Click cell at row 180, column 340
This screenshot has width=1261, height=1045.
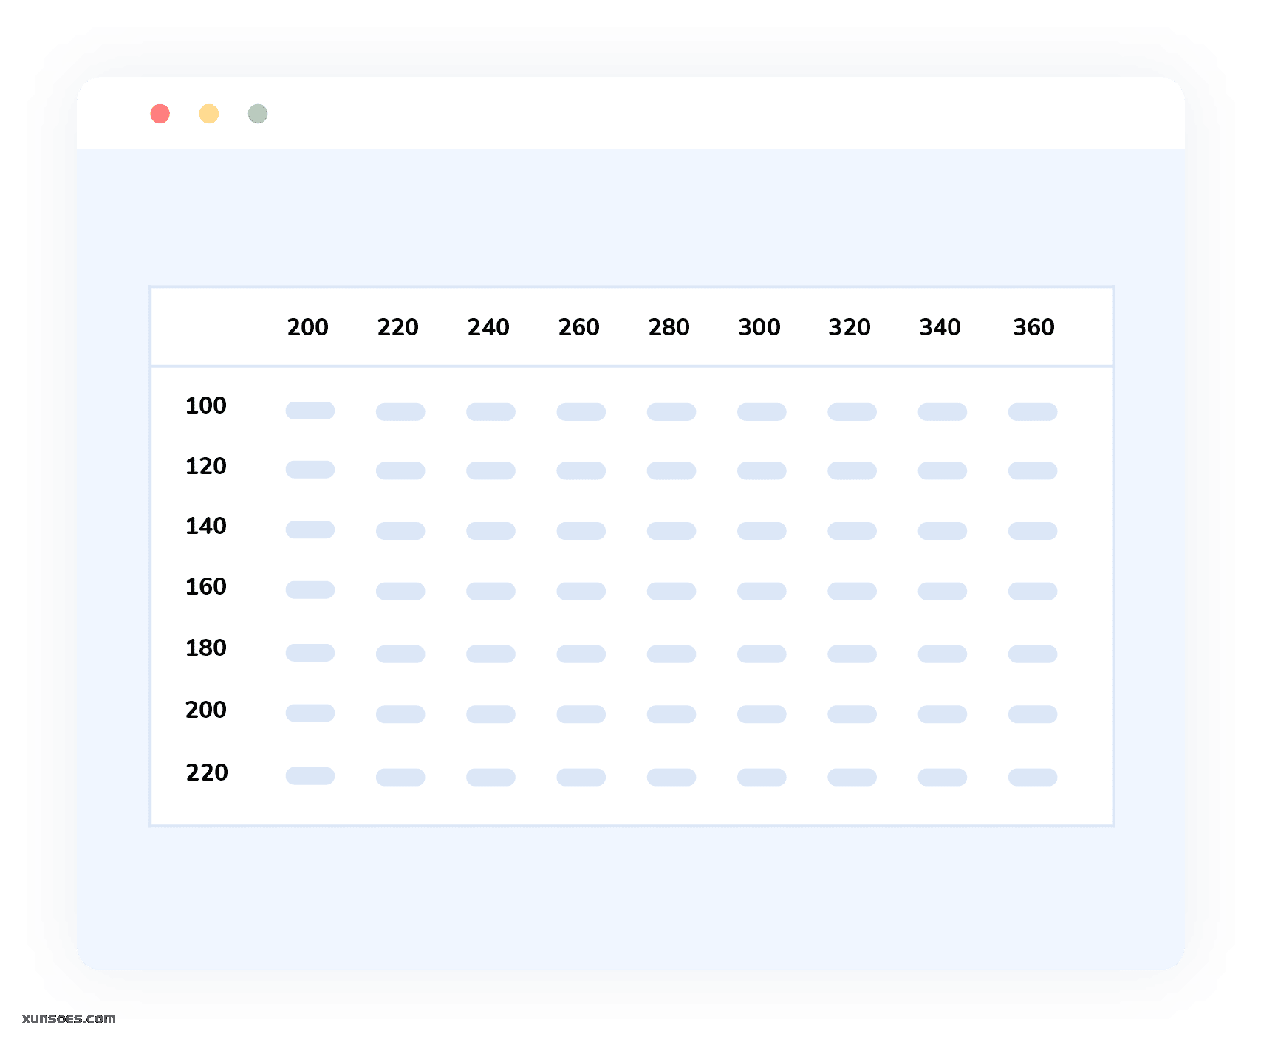point(943,654)
